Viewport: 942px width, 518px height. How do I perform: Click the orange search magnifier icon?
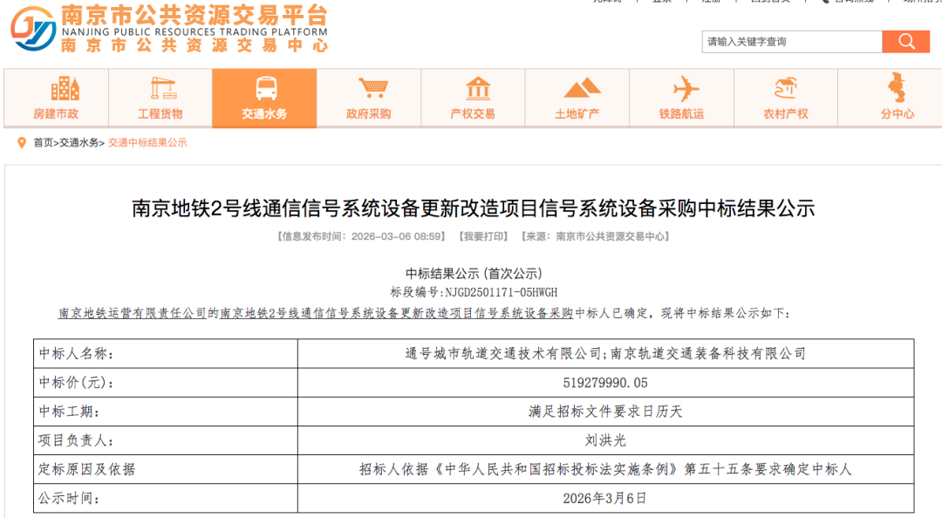coord(906,41)
